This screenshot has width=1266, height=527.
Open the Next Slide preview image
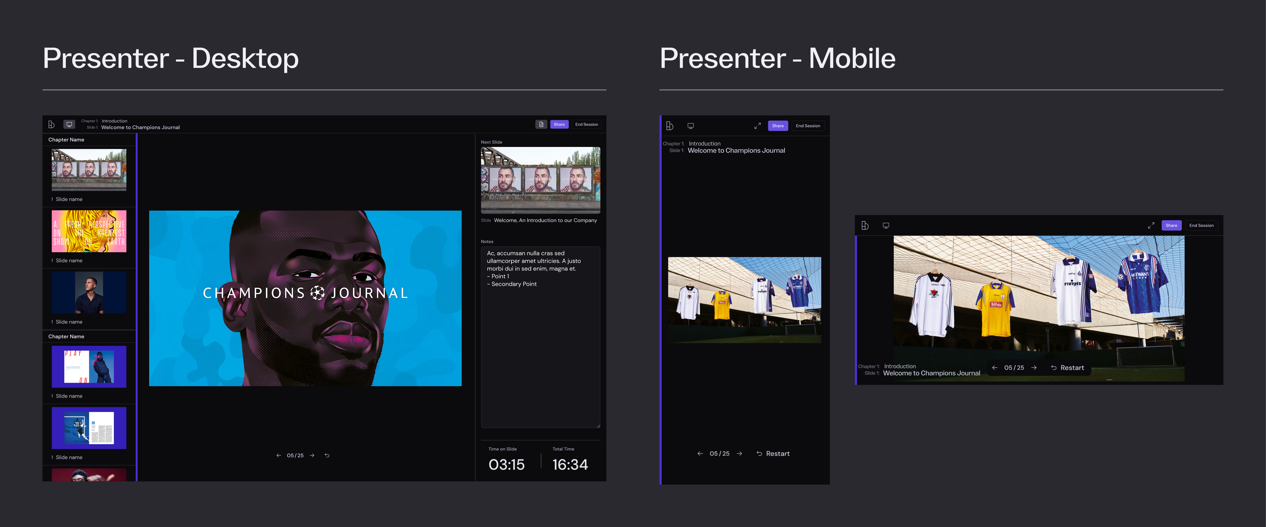pyautogui.click(x=540, y=180)
